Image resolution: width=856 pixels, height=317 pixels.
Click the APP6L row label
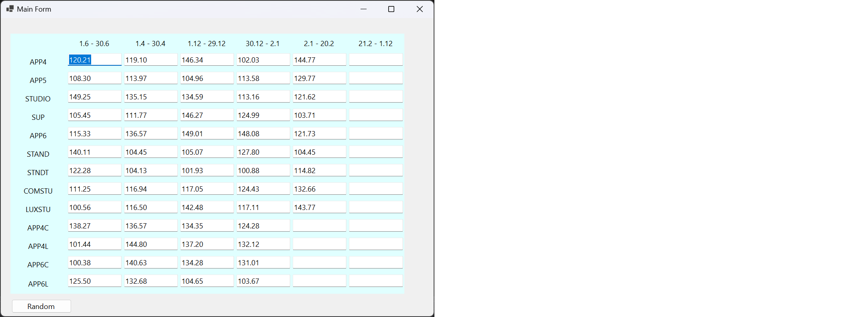[x=38, y=284]
